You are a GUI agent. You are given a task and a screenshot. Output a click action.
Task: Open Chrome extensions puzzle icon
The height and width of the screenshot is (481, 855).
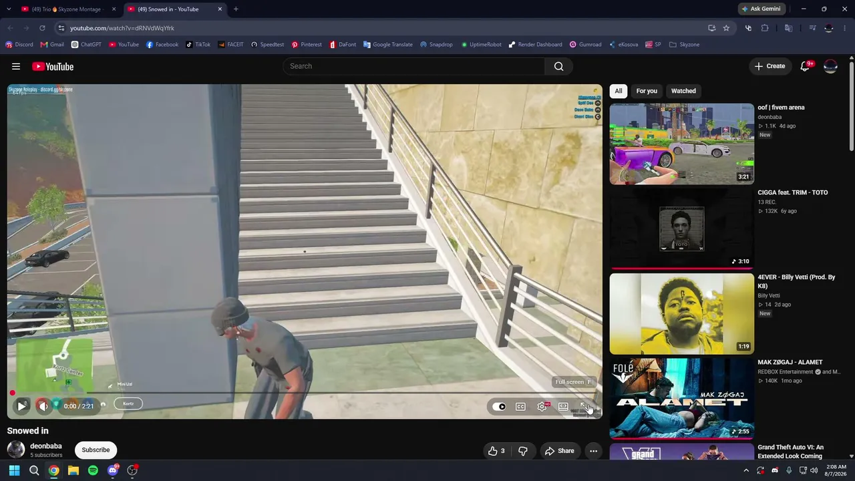click(x=765, y=28)
